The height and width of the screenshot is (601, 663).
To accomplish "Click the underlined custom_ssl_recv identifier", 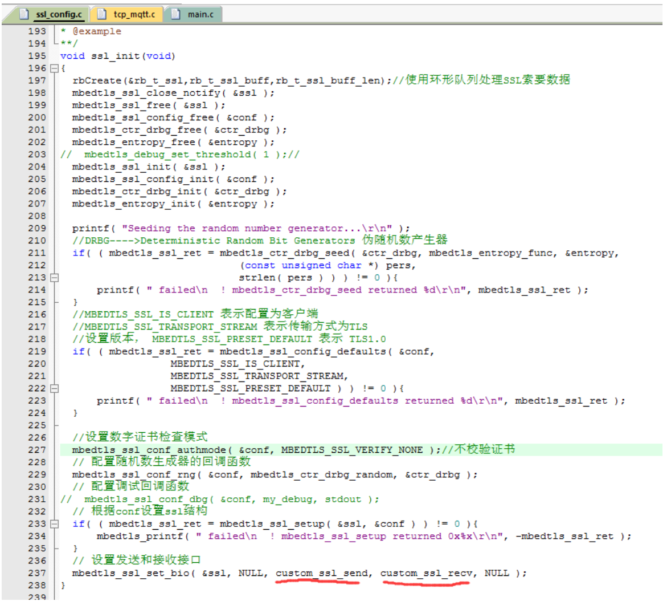I will pyautogui.click(x=427, y=573).
